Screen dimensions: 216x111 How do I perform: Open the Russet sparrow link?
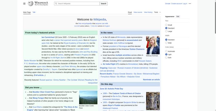(46, 80)
